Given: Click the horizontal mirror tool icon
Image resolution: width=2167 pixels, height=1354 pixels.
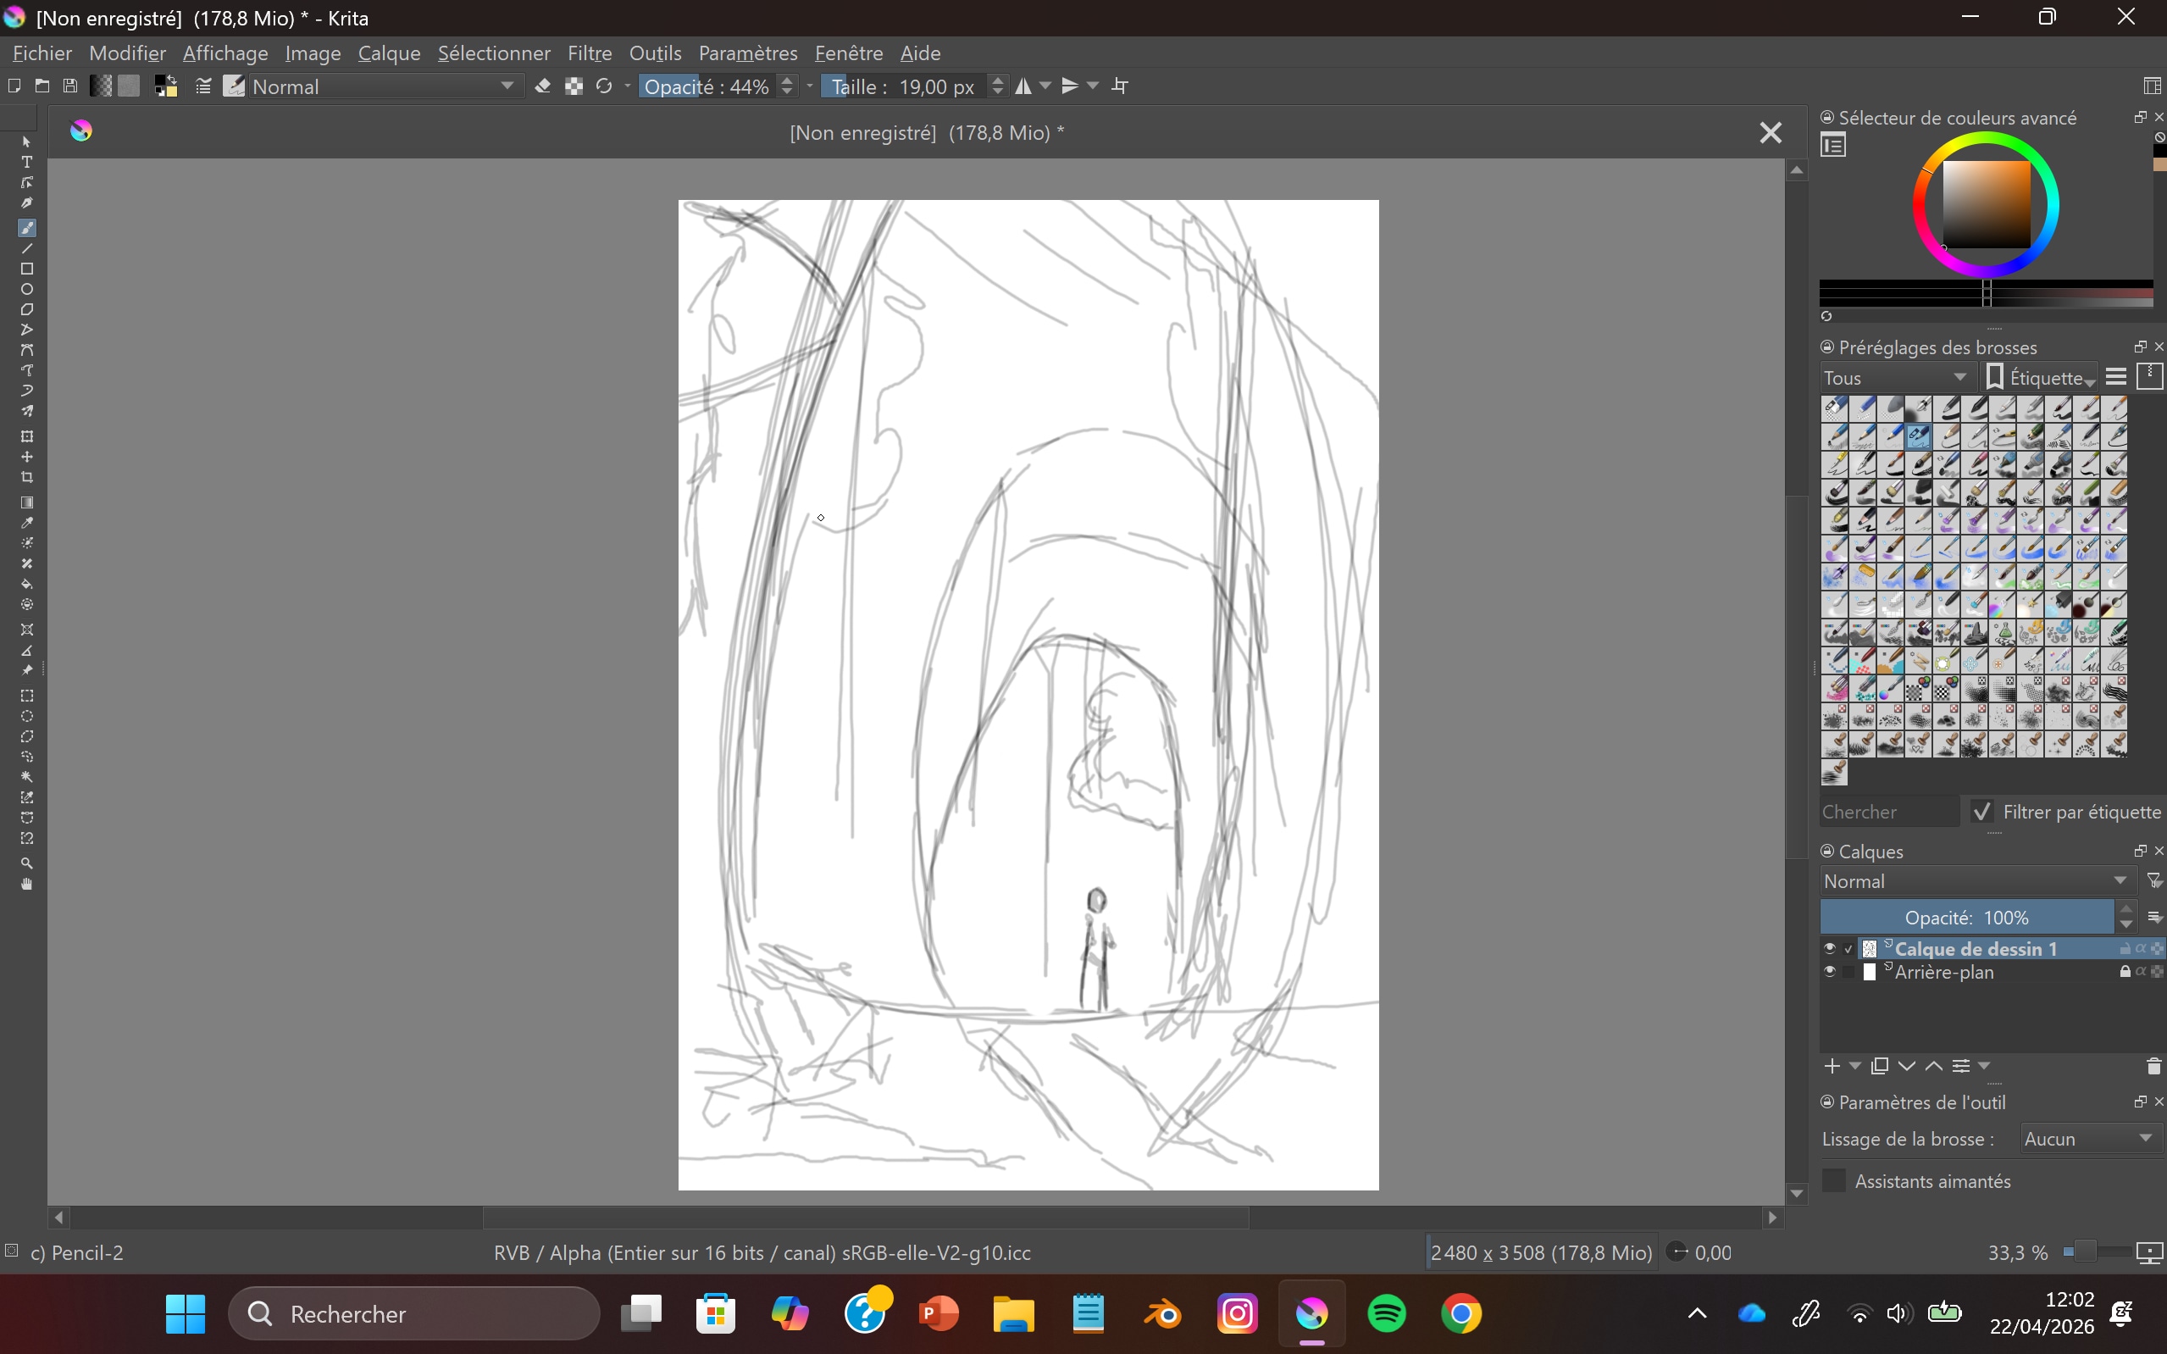Looking at the screenshot, I should click(x=1023, y=86).
